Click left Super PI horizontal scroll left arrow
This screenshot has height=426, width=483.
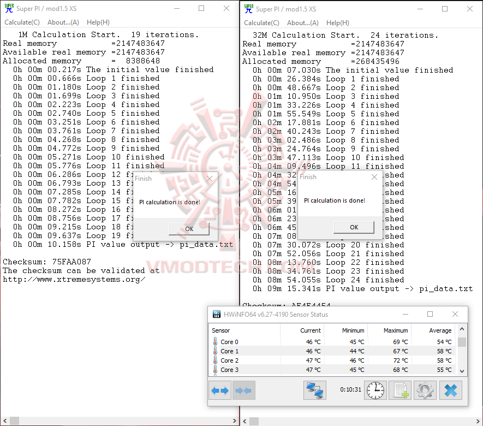click(5, 421)
